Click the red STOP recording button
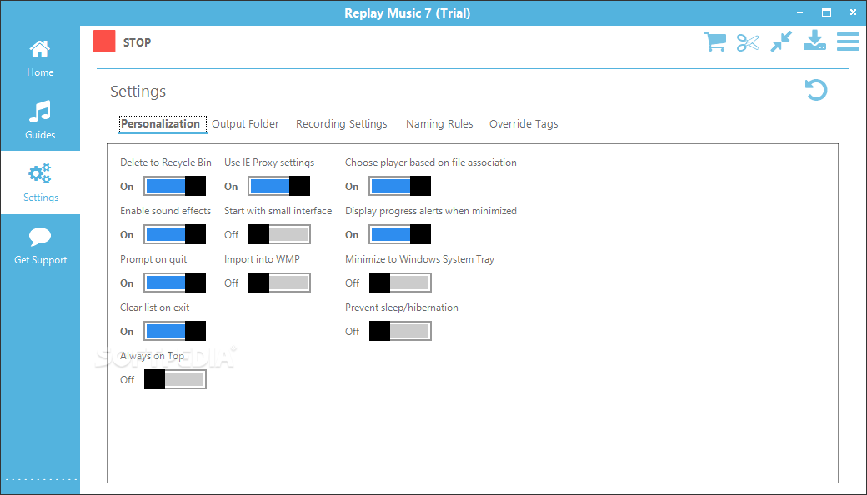The image size is (867, 495). point(104,42)
